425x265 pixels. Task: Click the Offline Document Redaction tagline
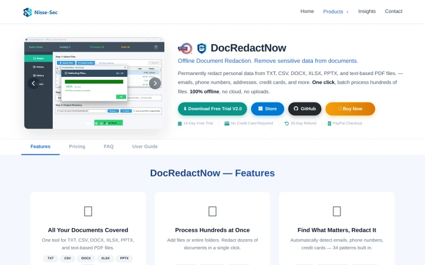pyautogui.click(x=268, y=61)
